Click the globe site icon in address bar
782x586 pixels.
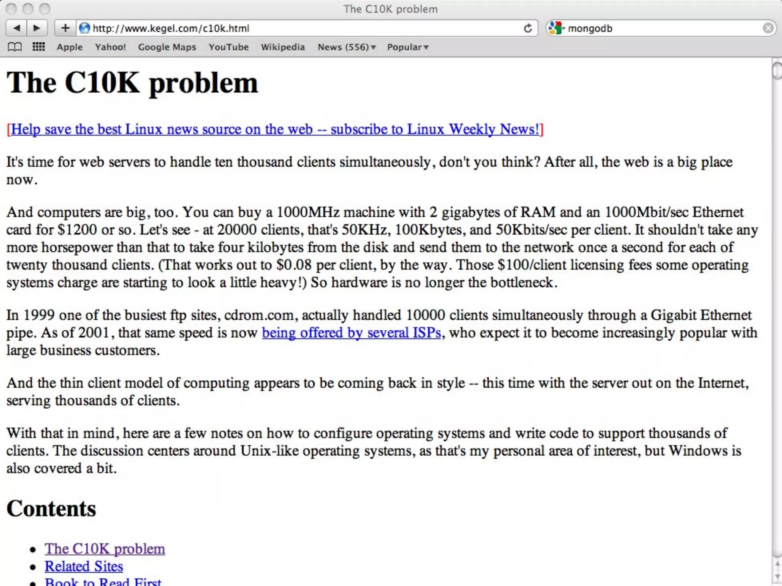[x=84, y=28]
